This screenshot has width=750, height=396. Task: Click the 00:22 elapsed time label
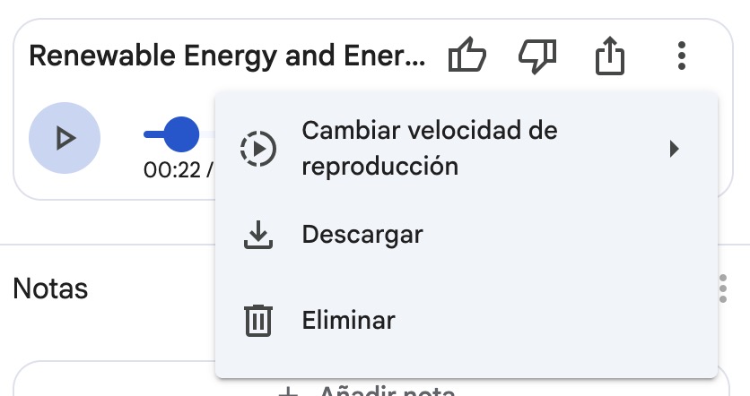coord(172,169)
